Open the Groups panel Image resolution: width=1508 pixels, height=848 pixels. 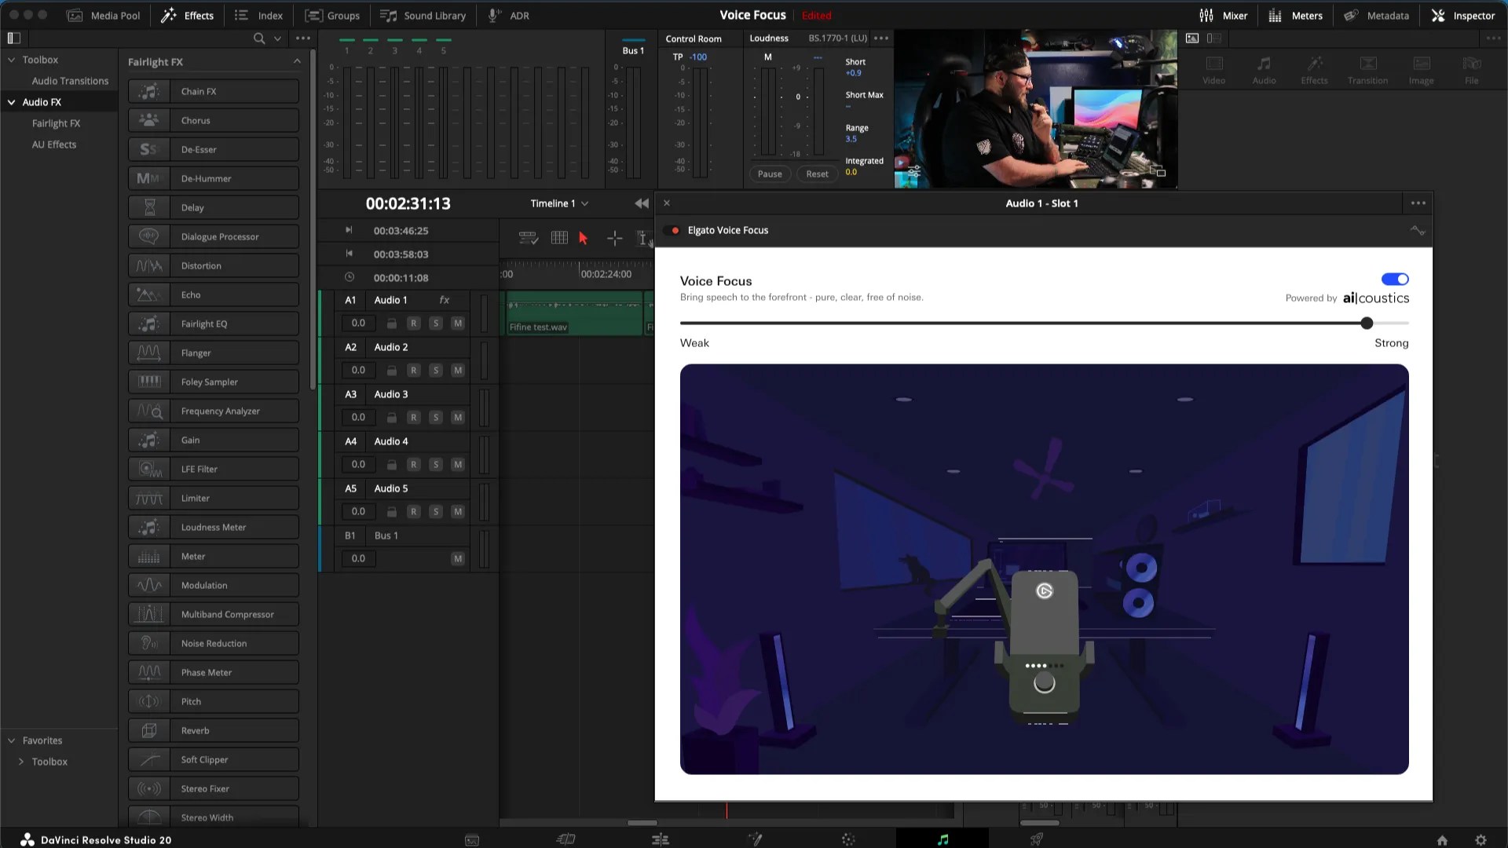coord(332,15)
